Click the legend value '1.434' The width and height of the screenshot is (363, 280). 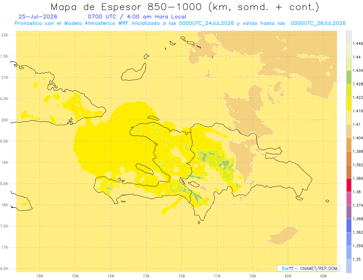pyautogui.click(x=358, y=70)
